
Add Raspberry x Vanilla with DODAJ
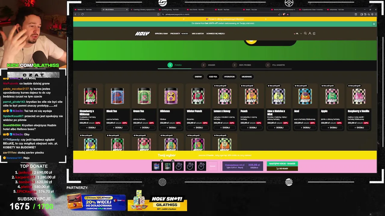(x=359, y=127)
